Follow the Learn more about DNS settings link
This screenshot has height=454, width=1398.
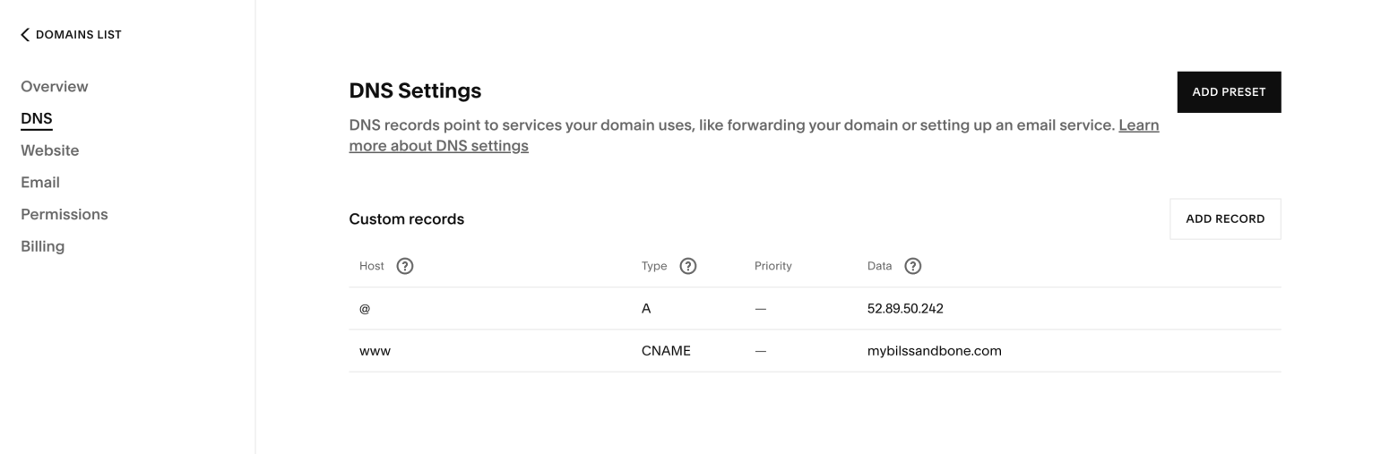438,146
